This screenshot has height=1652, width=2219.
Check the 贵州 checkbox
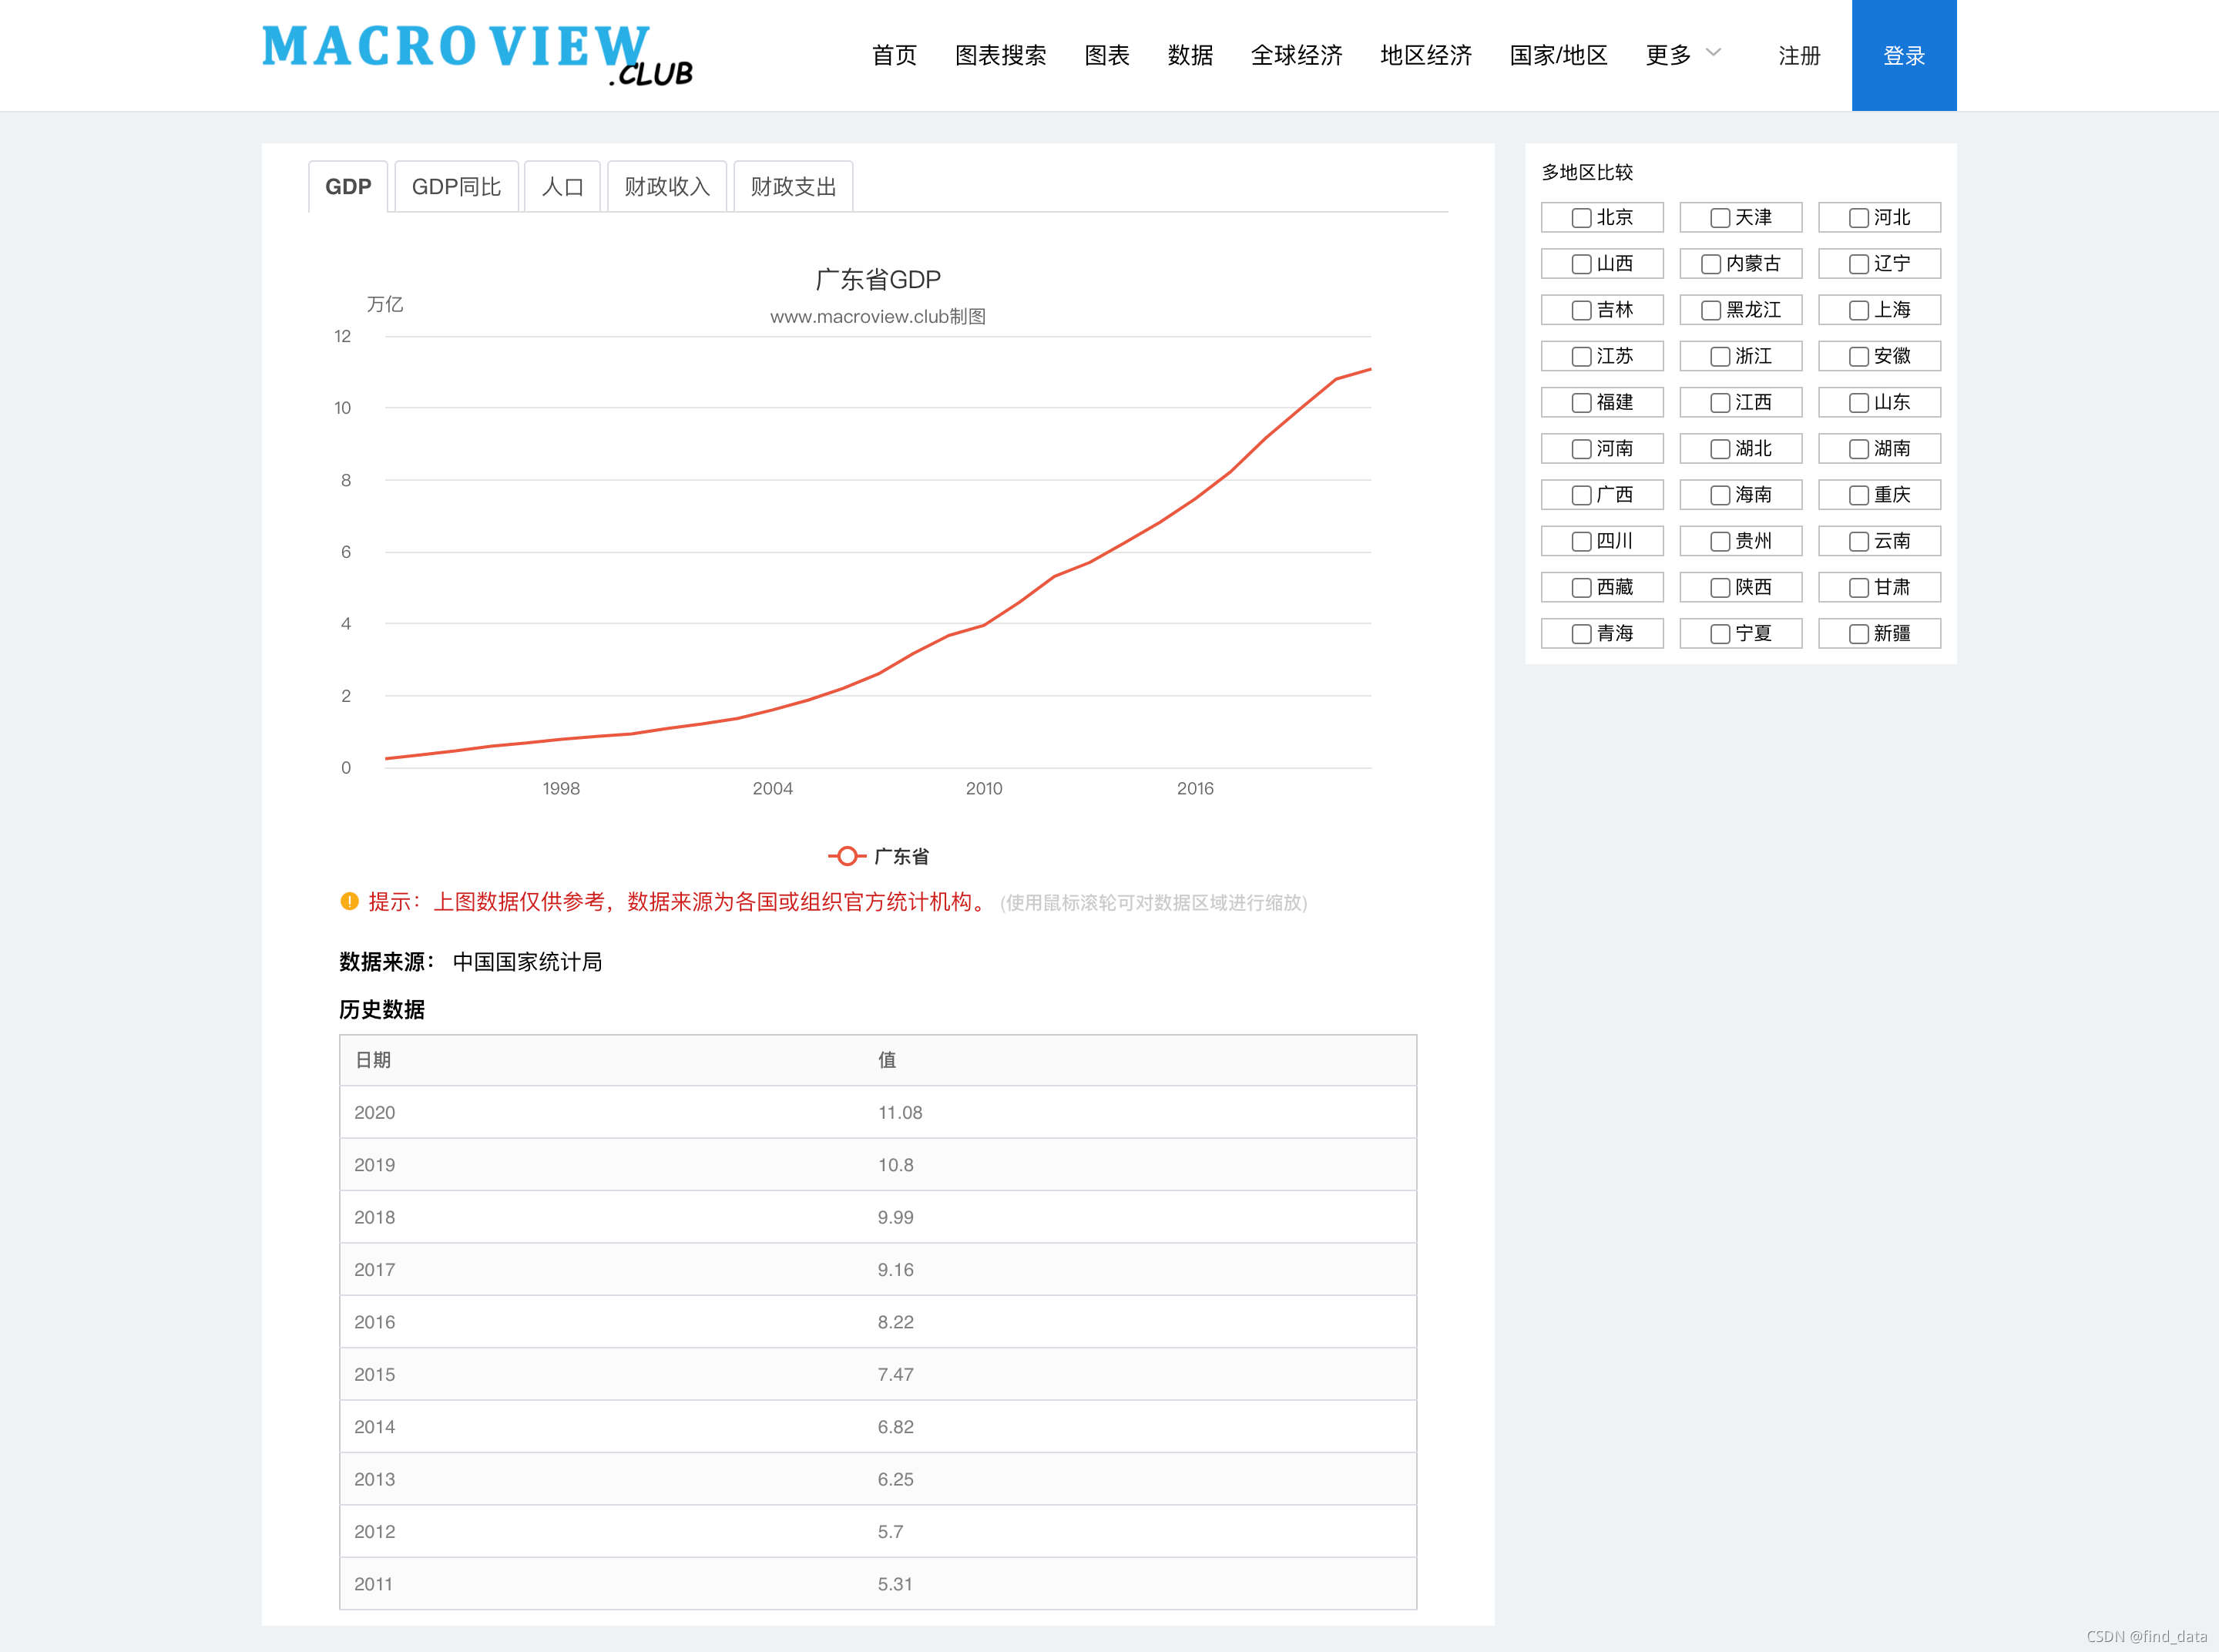(x=1720, y=541)
